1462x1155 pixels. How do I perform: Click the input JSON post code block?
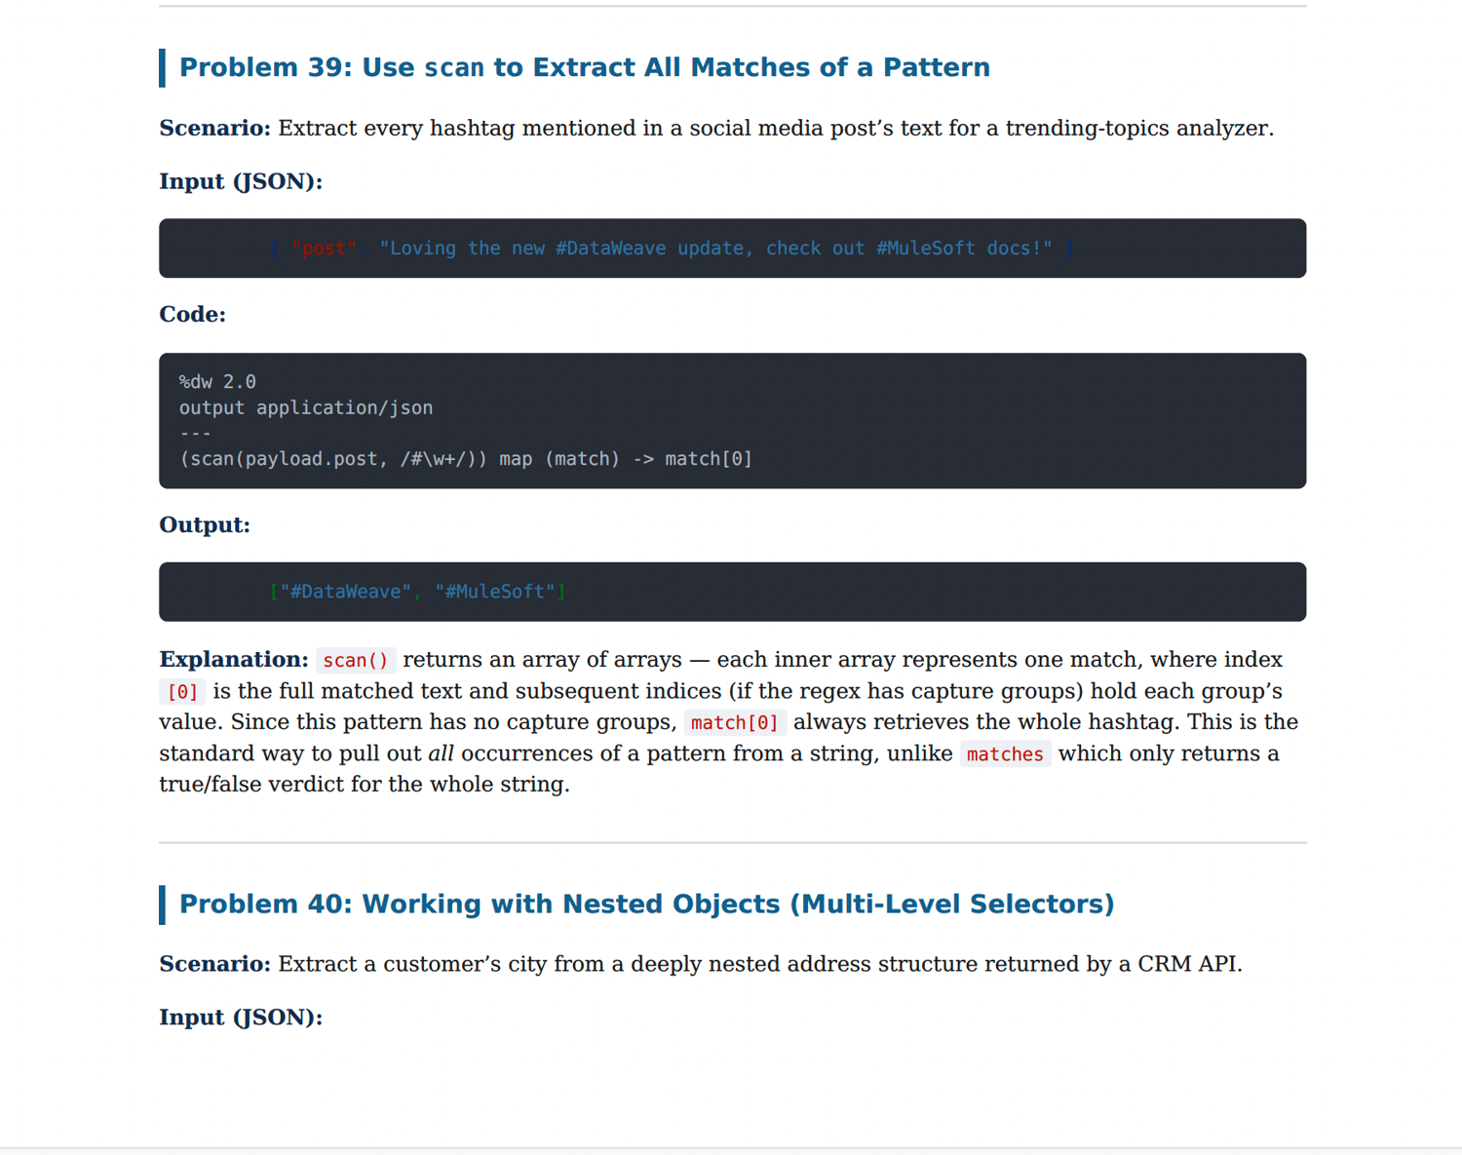pos(732,249)
